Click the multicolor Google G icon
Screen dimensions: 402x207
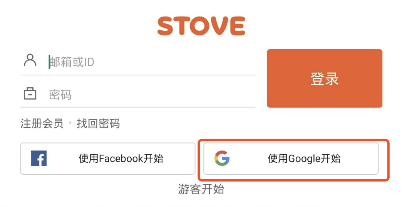pos(222,158)
